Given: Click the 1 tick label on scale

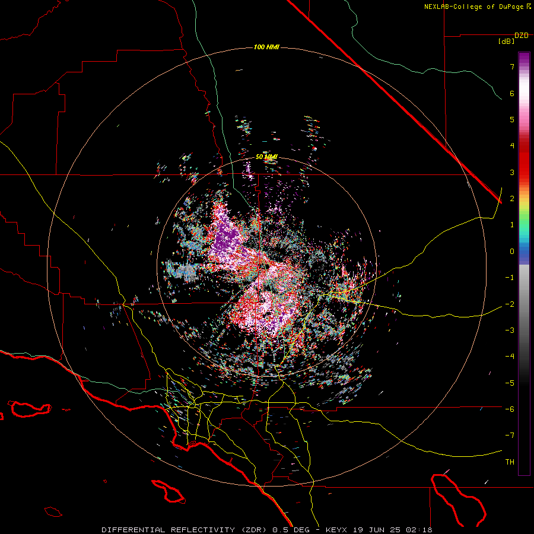Looking at the screenshot, I should (x=512, y=225).
